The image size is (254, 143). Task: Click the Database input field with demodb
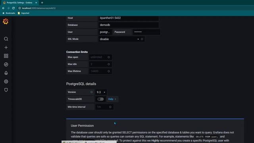(x=129, y=25)
